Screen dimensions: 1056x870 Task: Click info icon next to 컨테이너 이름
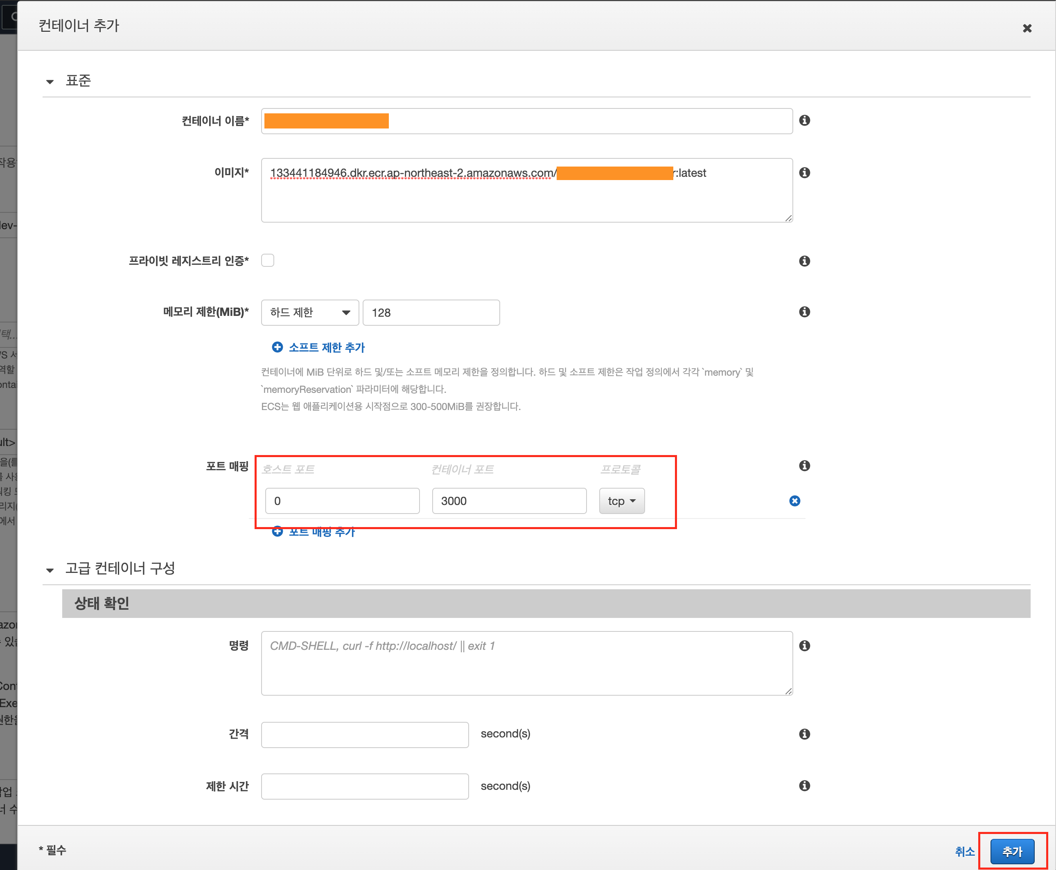[804, 120]
